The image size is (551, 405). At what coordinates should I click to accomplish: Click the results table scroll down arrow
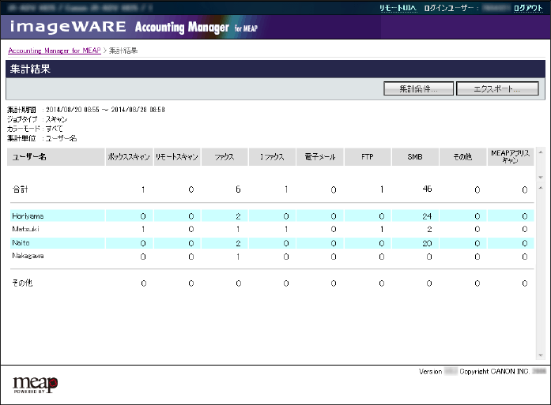click(x=540, y=356)
